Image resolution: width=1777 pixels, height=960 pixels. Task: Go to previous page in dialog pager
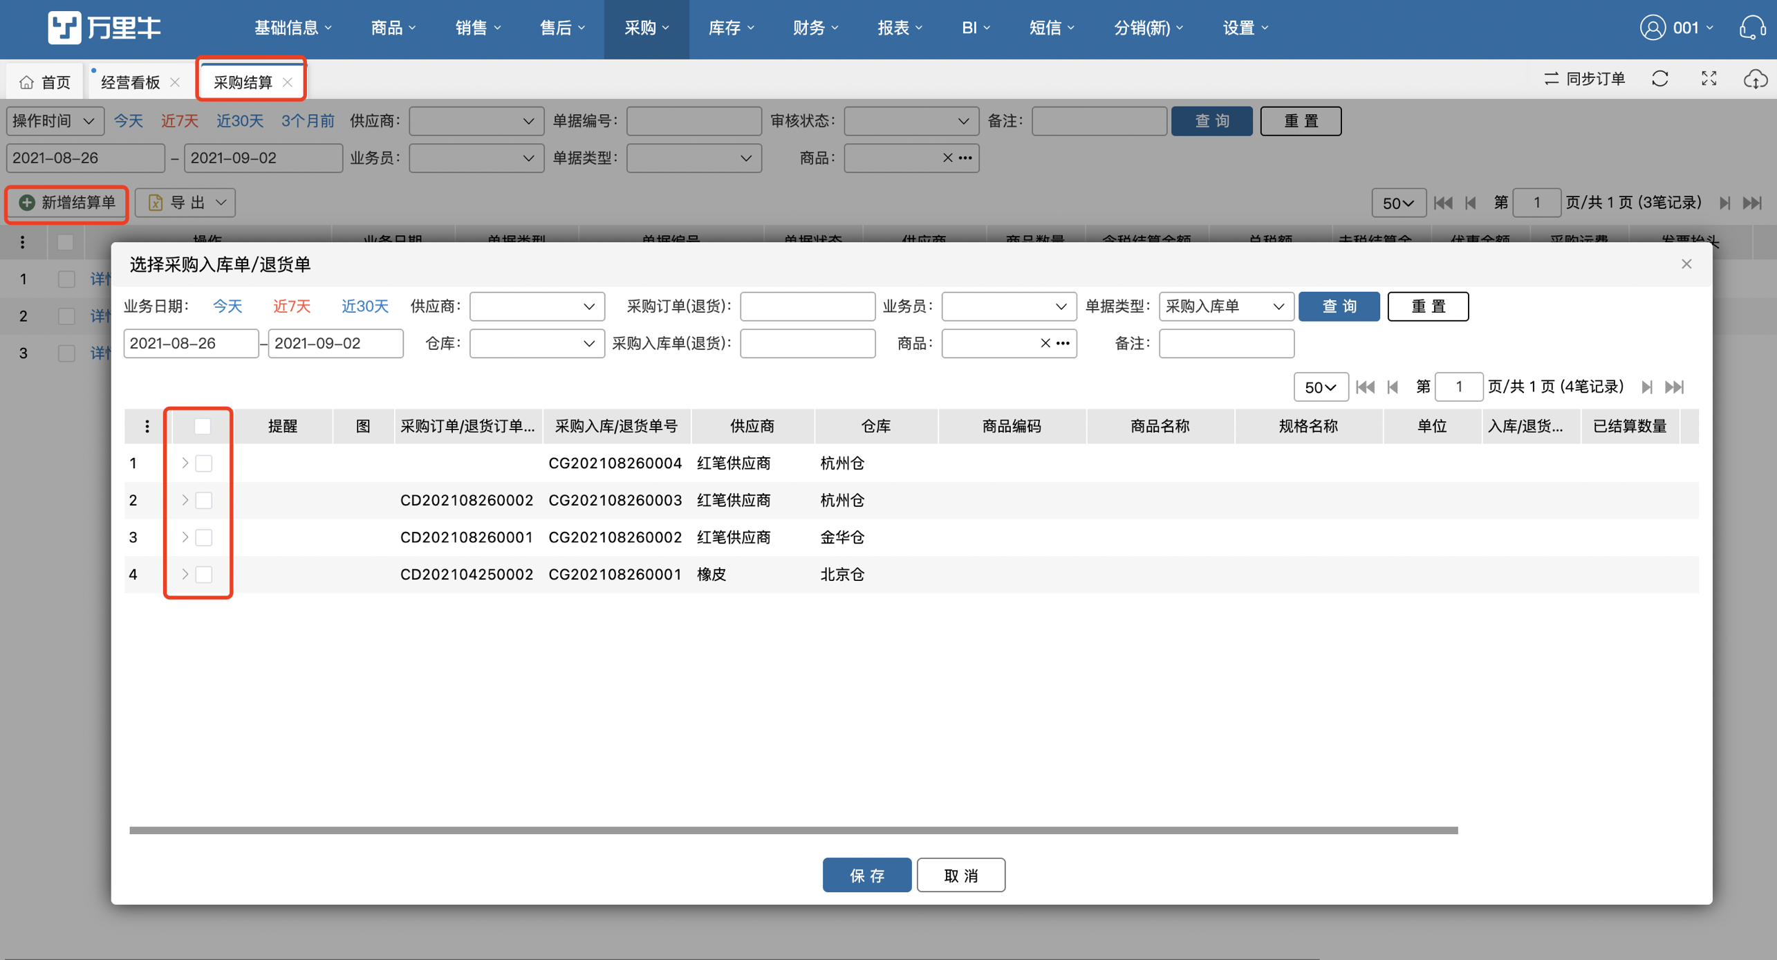coord(1393,387)
